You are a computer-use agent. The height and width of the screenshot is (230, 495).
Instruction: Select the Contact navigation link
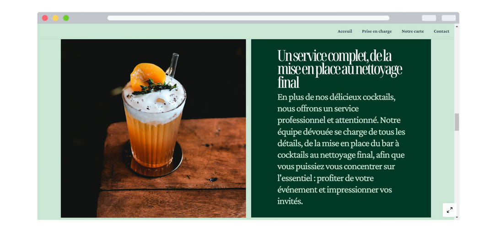tap(441, 31)
